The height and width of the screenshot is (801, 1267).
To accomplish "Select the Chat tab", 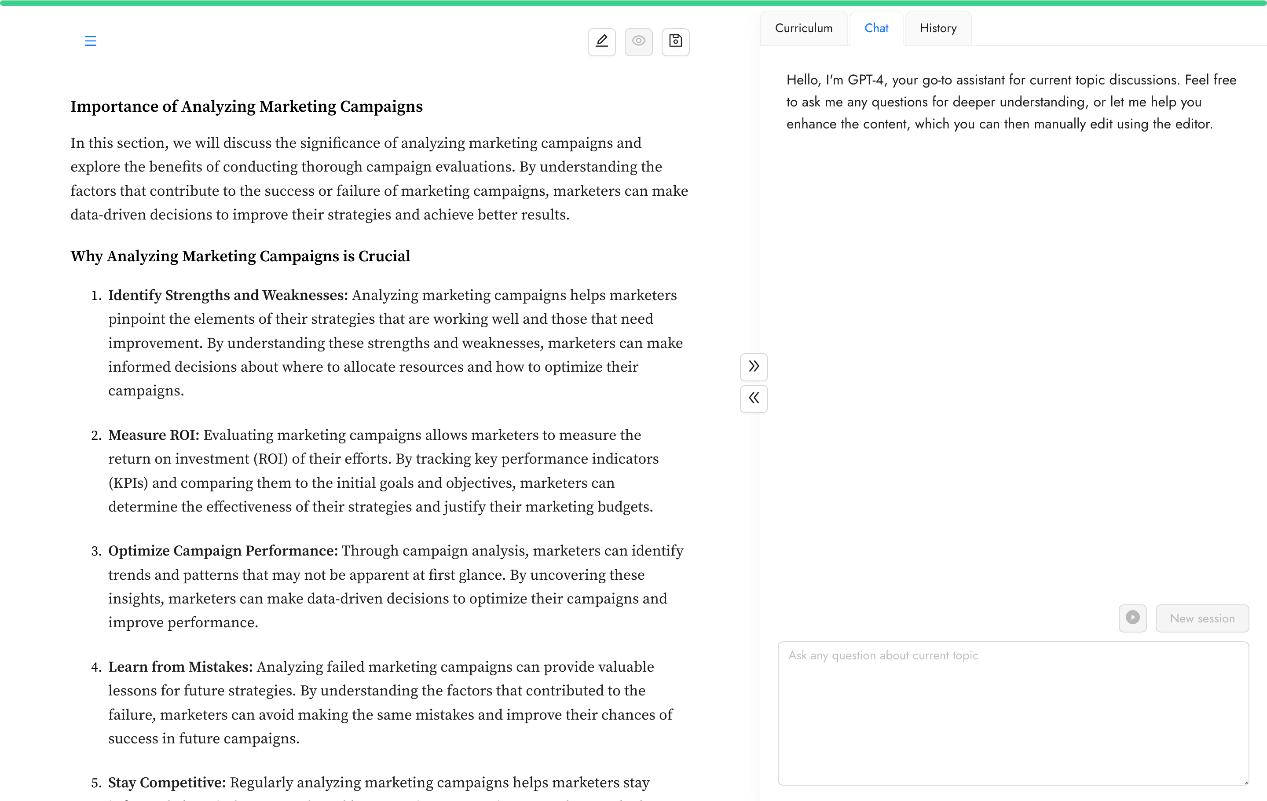I will [876, 29].
